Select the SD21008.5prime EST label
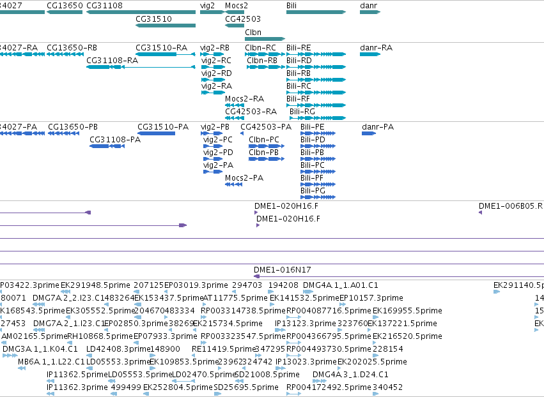Screen dimensions: 544x397 coord(267,375)
